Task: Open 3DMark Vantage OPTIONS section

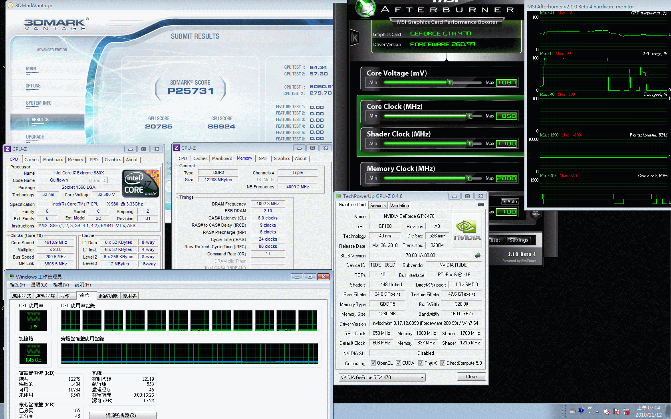Action: [33, 86]
